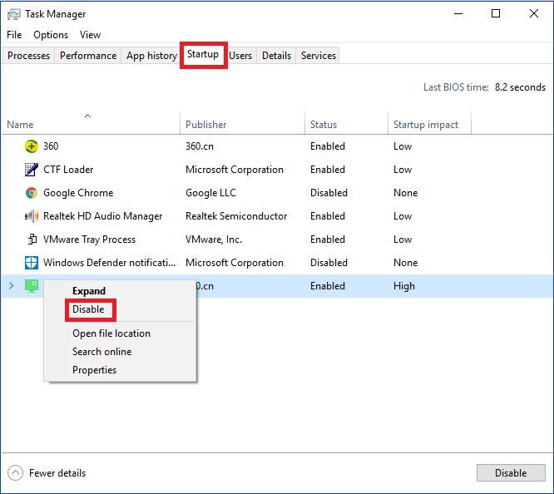Image resolution: width=554 pixels, height=494 pixels.
Task: Choose Open file location from context menu
Action: click(111, 333)
